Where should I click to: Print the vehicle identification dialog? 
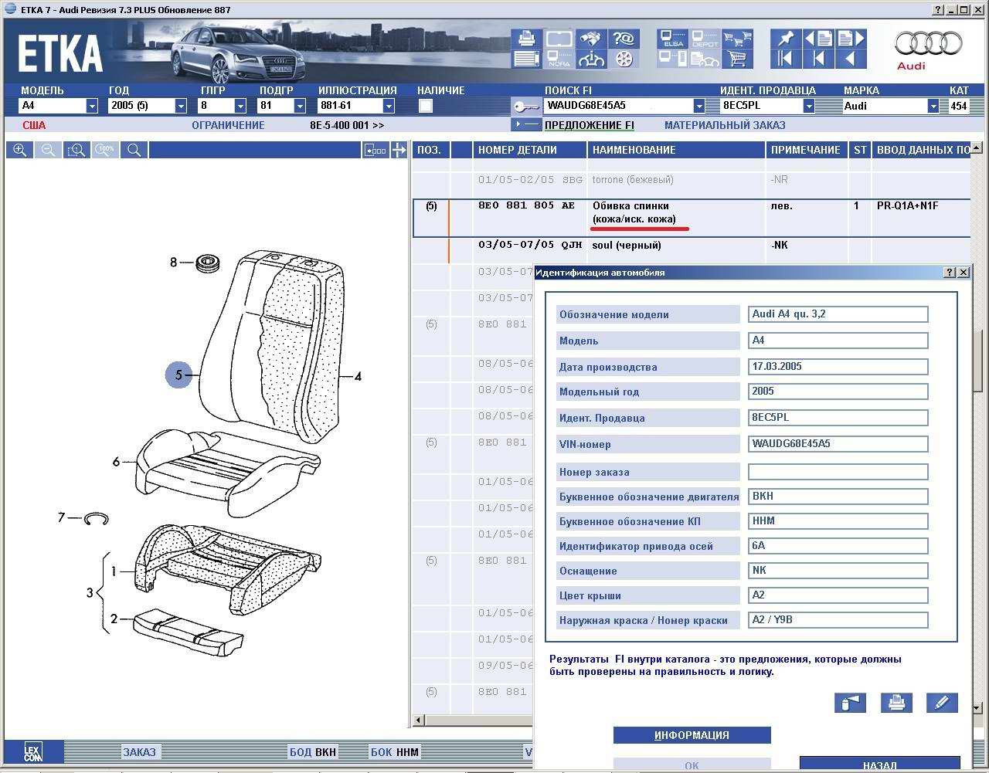896,703
